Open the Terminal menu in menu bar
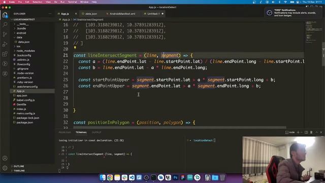325x183 pixels. coord(72,2)
